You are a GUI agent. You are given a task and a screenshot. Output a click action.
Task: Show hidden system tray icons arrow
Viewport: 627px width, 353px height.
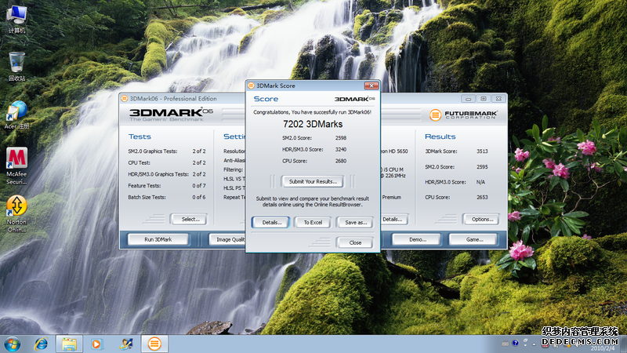(534, 344)
